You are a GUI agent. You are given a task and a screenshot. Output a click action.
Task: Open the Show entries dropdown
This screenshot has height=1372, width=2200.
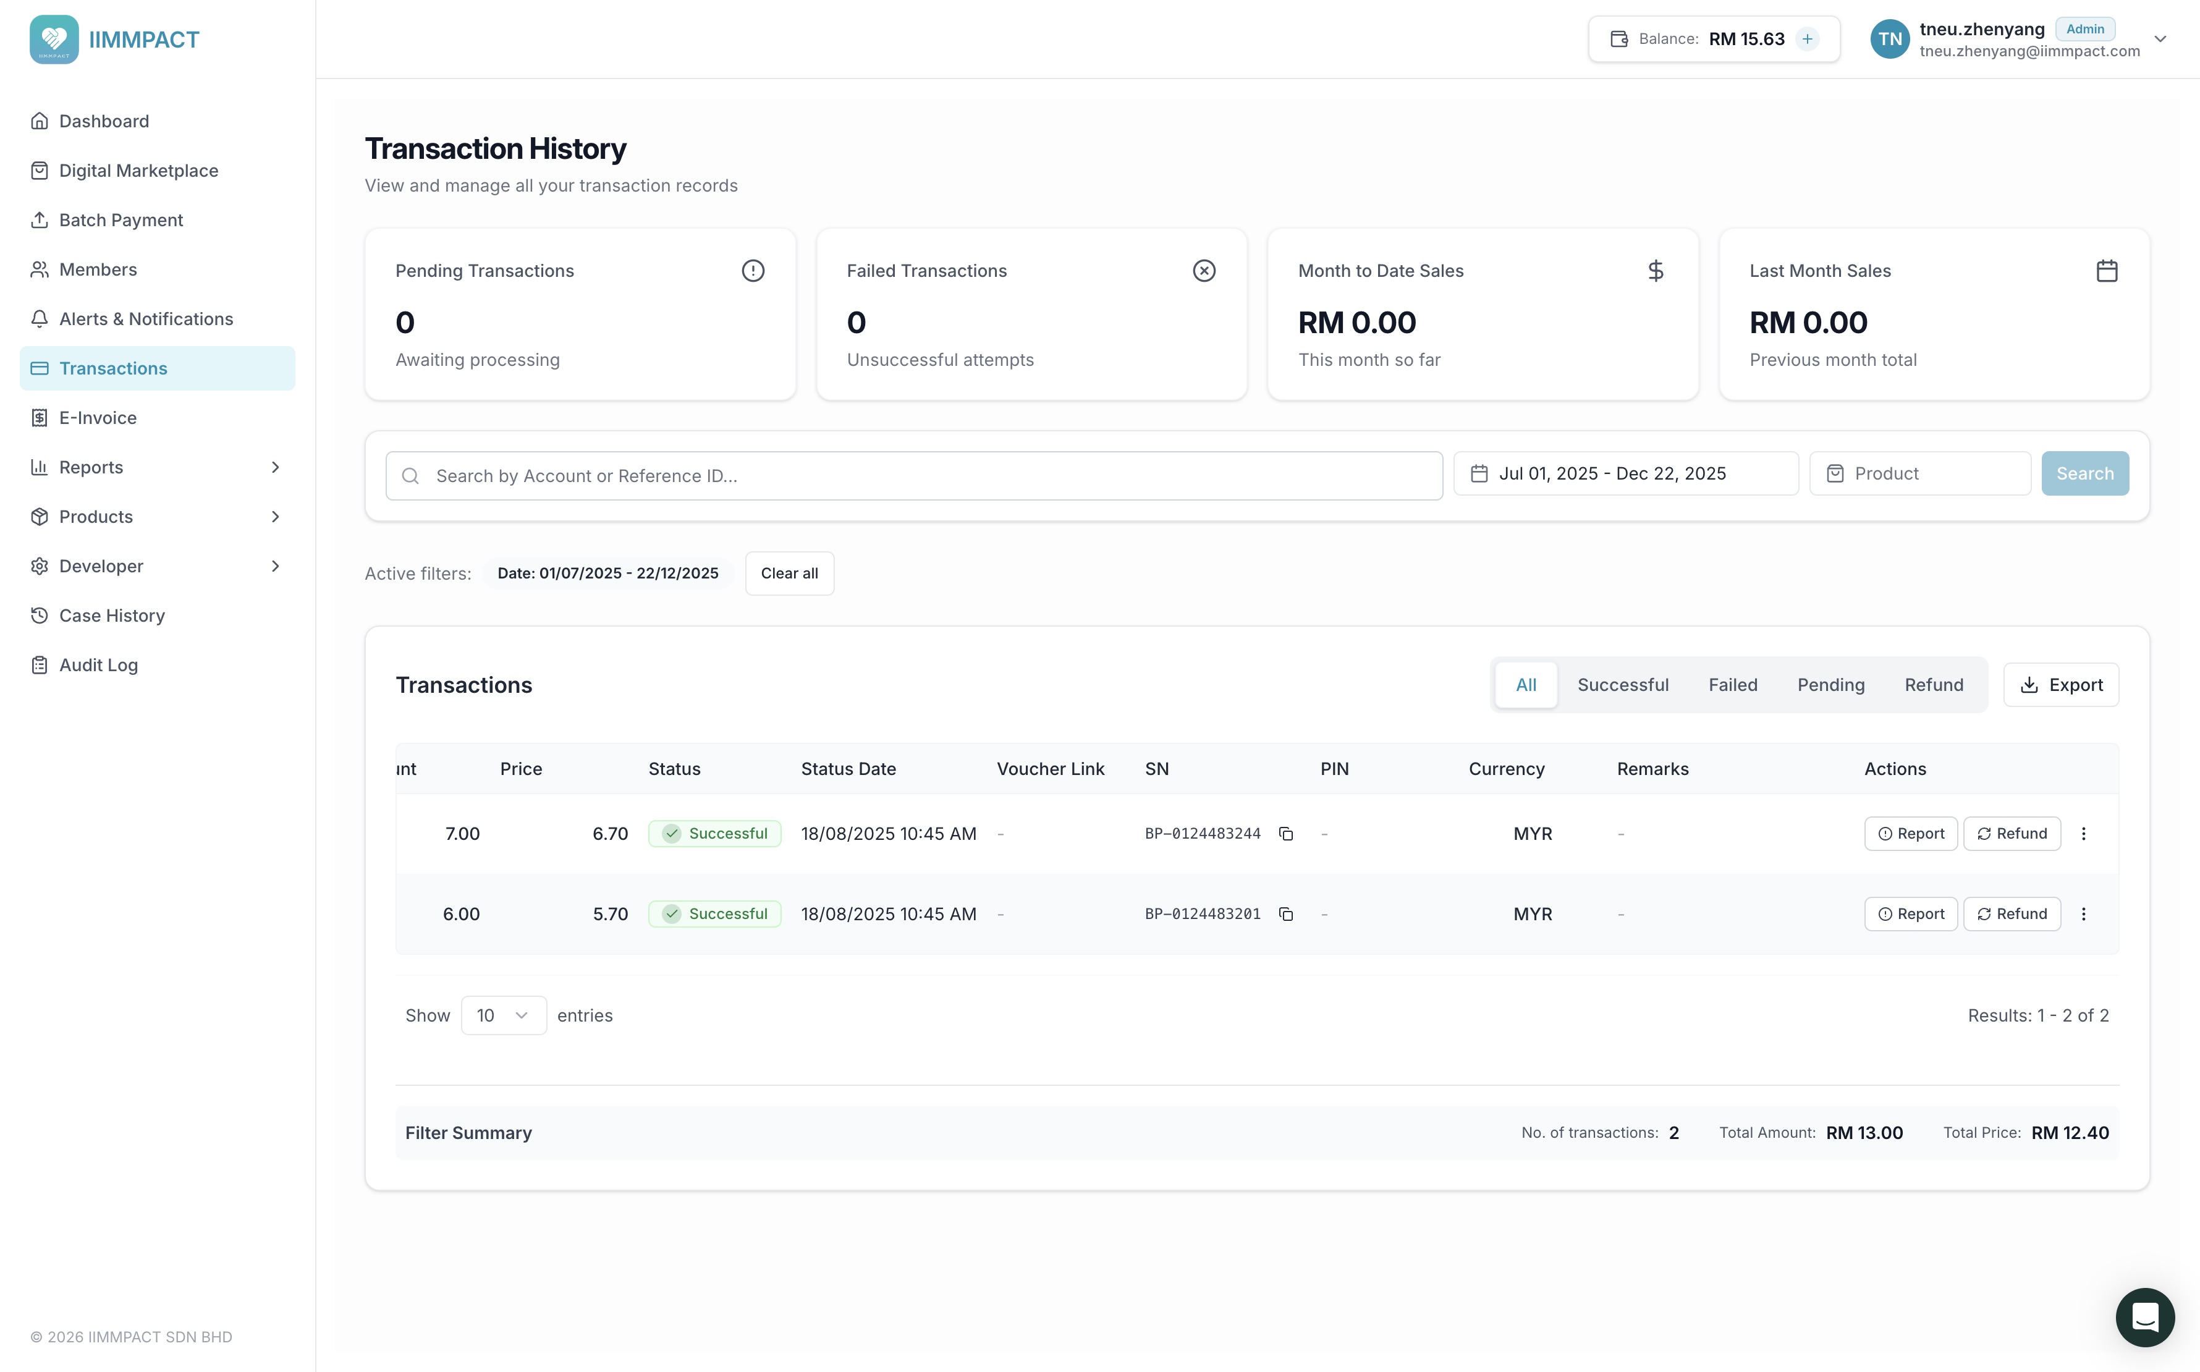coord(502,1015)
